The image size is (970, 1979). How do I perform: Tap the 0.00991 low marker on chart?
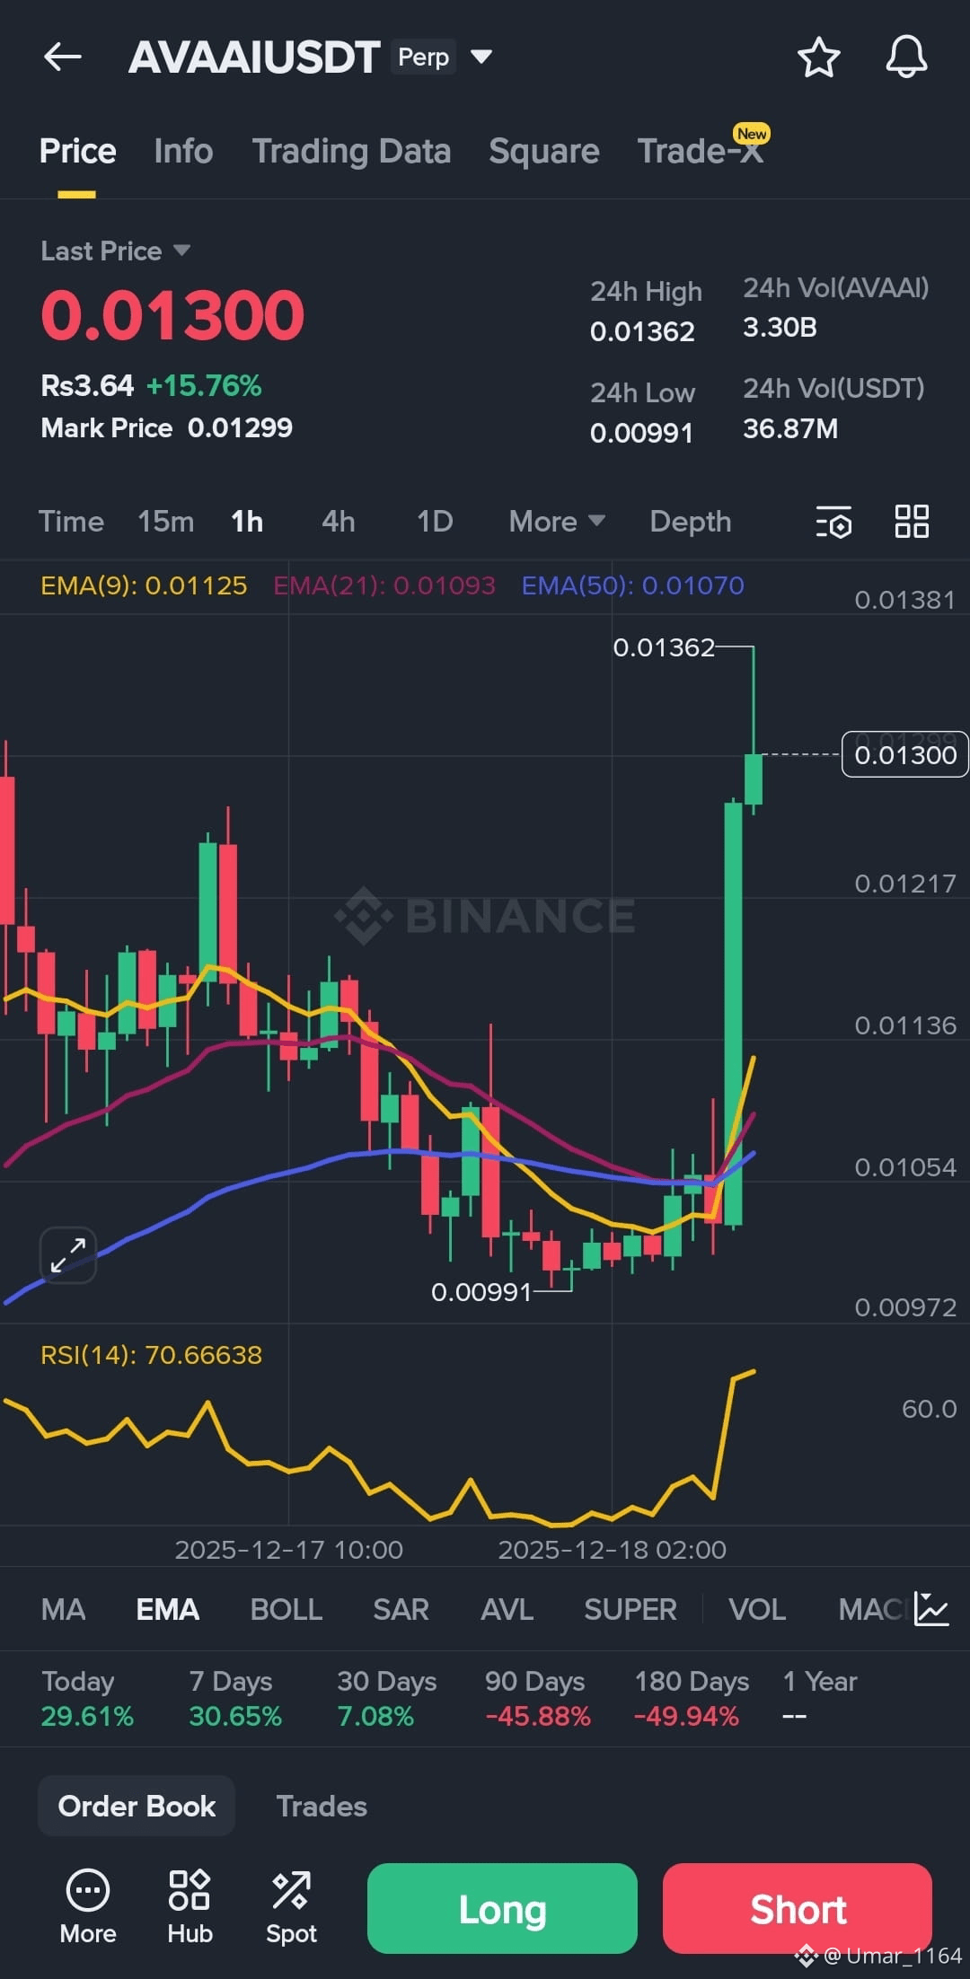481,1292
